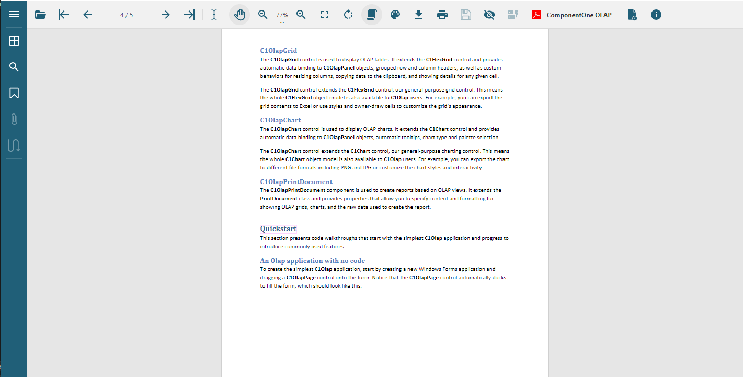The image size is (743, 377).
Task: Toggle fullscreen fit view
Action: pyautogui.click(x=324, y=15)
